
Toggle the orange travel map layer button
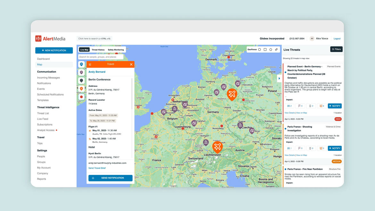81,89
